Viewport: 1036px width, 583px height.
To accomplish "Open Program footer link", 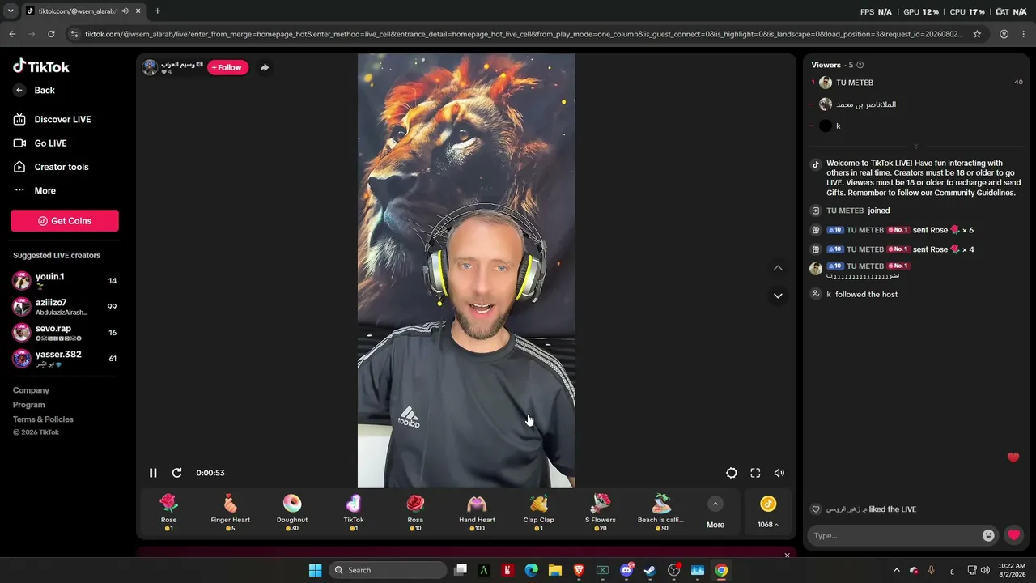I will [x=29, y=405].
